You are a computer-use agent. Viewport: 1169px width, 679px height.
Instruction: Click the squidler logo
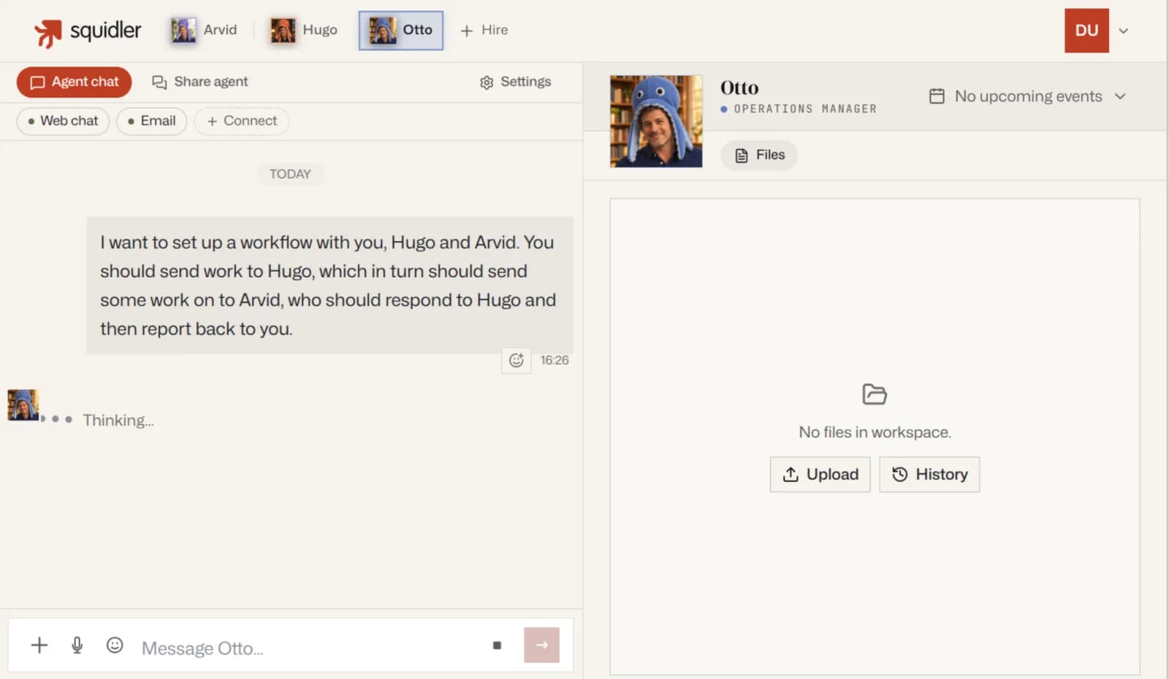pos(87,31)
